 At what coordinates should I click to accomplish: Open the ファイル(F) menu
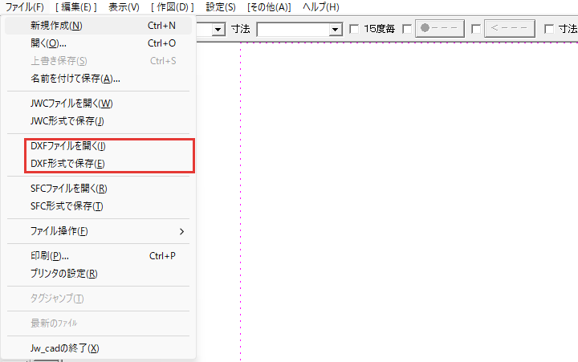[24, 7]
